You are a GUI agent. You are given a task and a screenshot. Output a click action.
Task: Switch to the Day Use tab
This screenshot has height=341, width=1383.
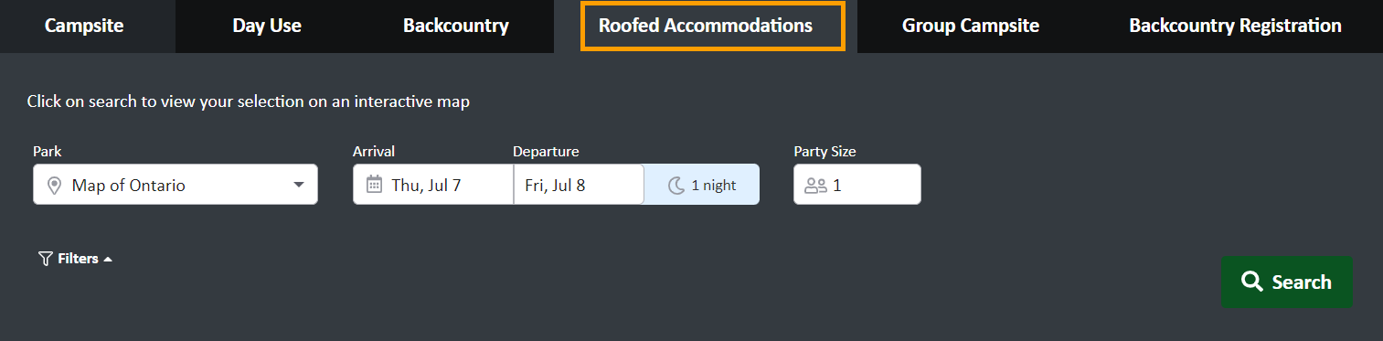coord(267,27)
